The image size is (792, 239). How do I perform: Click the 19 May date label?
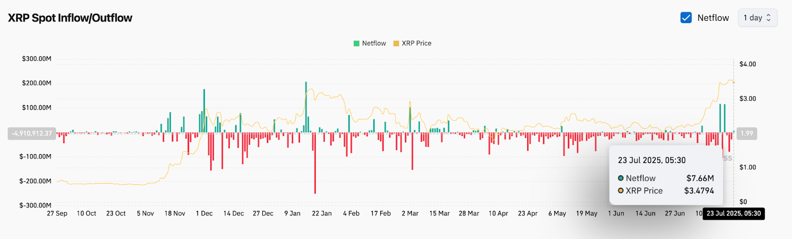(587, 213)
